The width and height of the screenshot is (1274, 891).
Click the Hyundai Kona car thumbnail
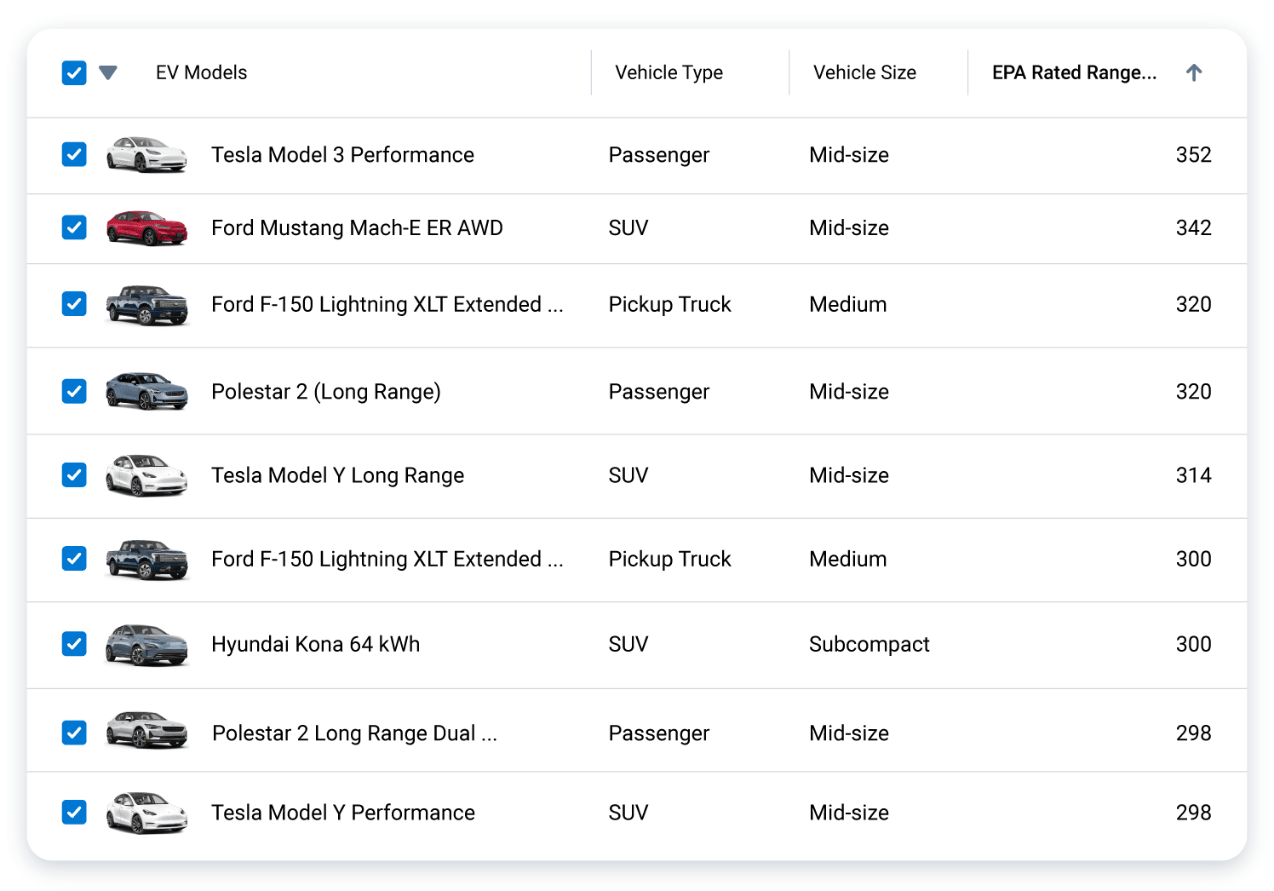click(x=146, y=645)
